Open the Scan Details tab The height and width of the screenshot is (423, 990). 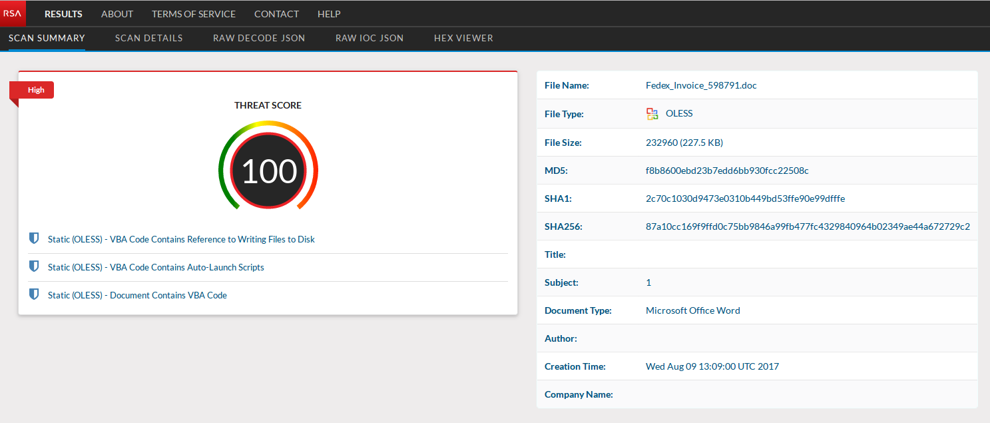(148, 38)
